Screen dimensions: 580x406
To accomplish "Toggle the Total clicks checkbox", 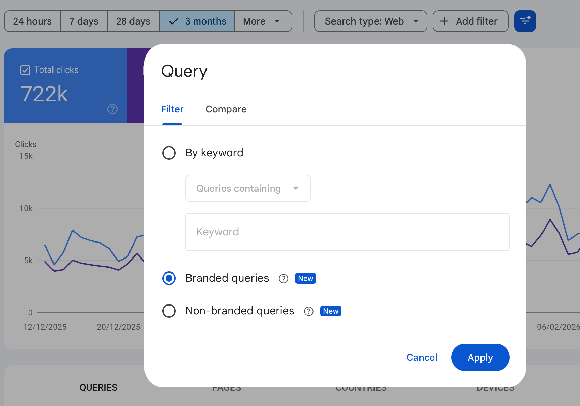I will 26,70.
